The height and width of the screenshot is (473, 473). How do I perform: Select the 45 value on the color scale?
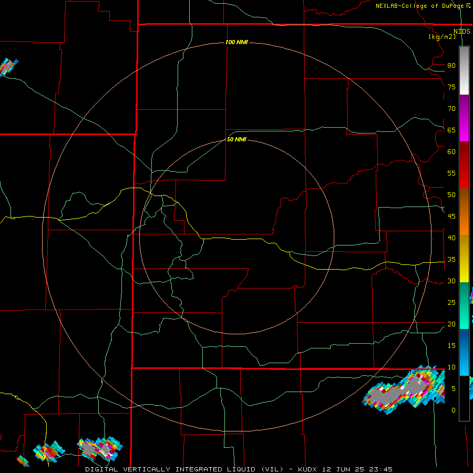(x=451, y=217)
